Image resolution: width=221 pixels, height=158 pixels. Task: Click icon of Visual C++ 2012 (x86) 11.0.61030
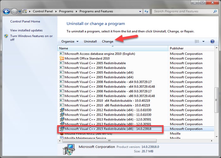coord(62,114)
